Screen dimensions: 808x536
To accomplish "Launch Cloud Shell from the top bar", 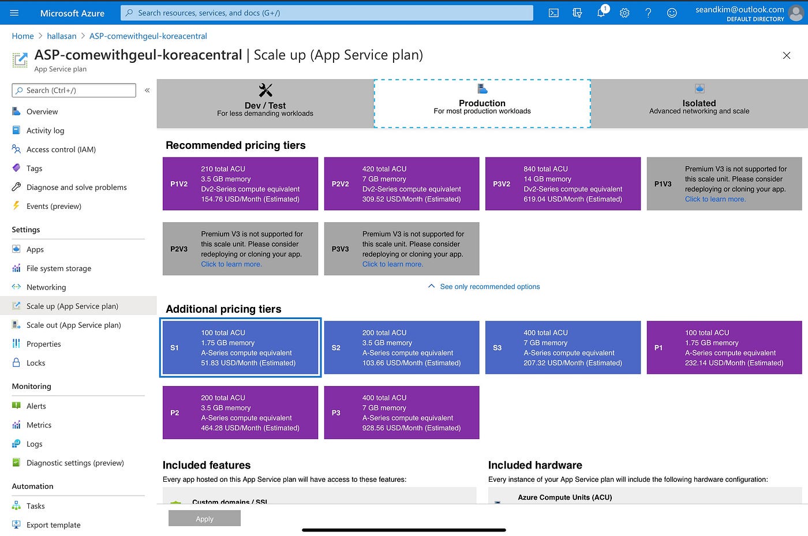I will 553,13.
